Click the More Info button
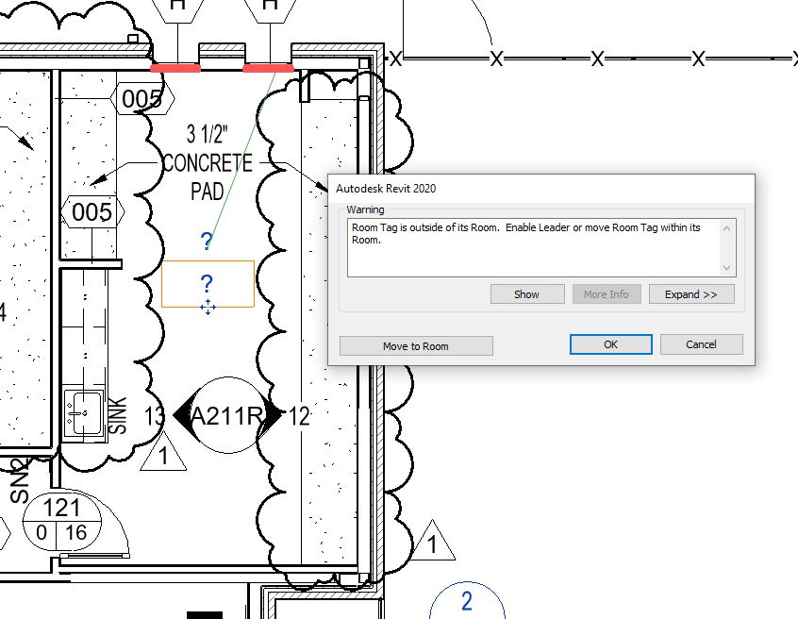798x619 pixels. coord(607,294)
